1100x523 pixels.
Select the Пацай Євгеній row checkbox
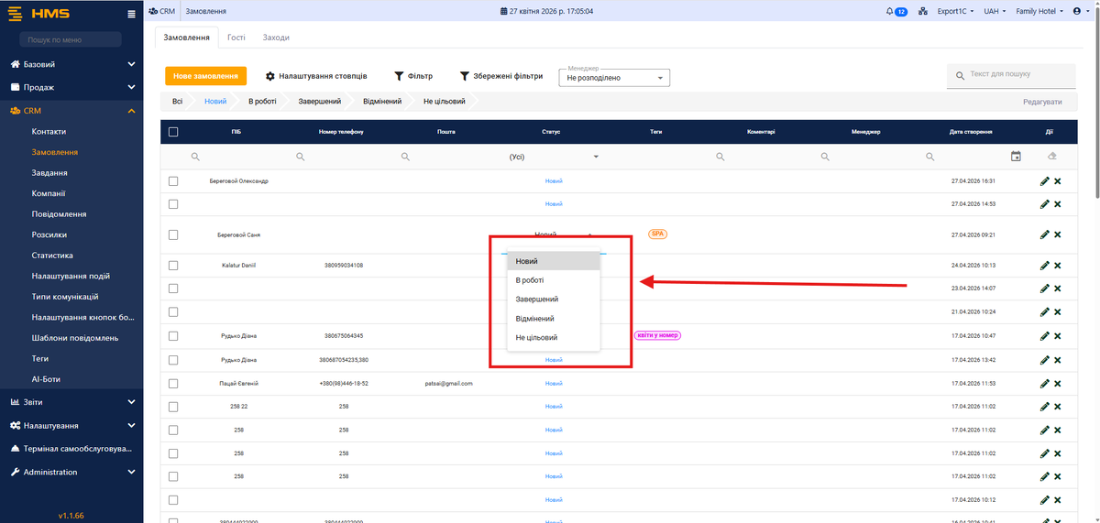point(173,383)
